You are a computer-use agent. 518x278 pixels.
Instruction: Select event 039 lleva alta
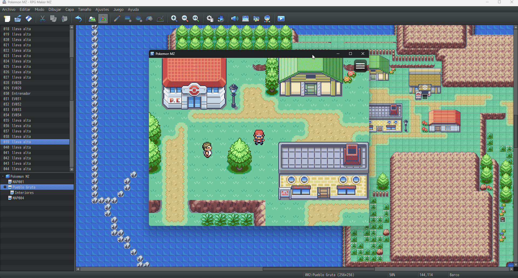35,142
